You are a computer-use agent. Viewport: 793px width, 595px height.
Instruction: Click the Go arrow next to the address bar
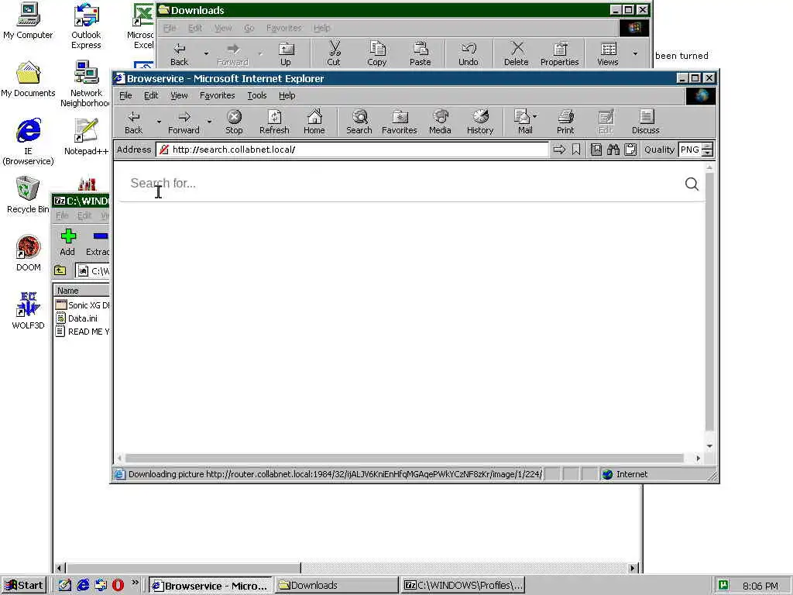pyautogui.click(x=559, y=150)
